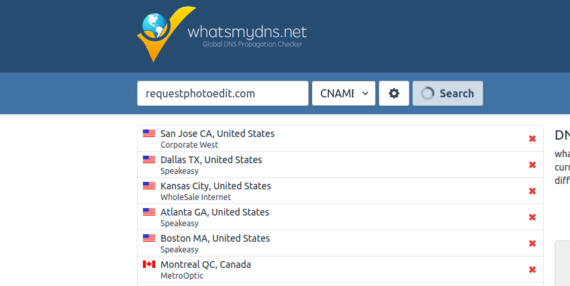
Task: Click the whatsmydns.net checkmark globe logo
Action: pos(166,34)
